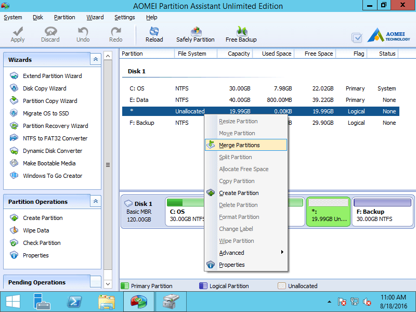Open Windows To Go Creator
Viewport: 416px width, 312px height.
pyautogui.click(x=52, y=176)
